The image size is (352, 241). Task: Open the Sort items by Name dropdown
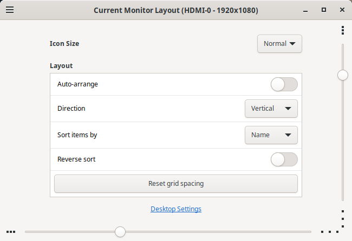tap(271, 135)
